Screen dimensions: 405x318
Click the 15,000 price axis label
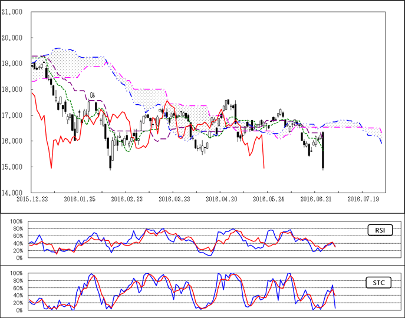coord(12,167)
